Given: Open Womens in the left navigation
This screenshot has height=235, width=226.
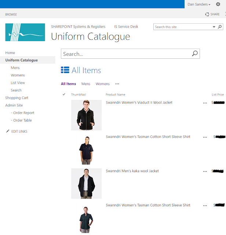Looking at the screenshot, I should (x=18, y=75).
